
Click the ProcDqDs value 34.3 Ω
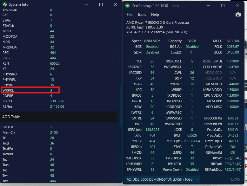(x=233, y=135)
